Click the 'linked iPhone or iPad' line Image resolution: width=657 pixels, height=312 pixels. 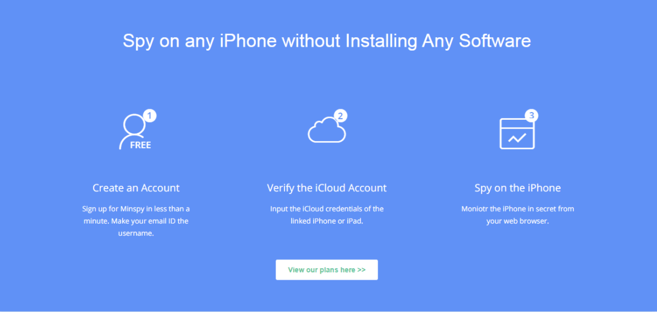pos(327,221)
